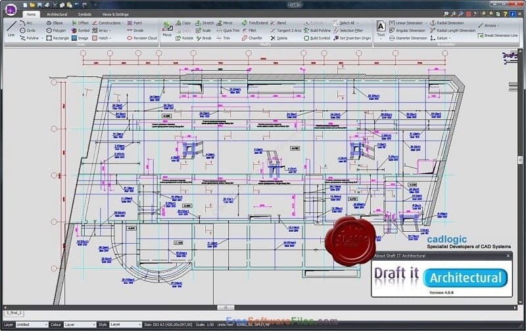Activate the Move tool

coord(167,29)
